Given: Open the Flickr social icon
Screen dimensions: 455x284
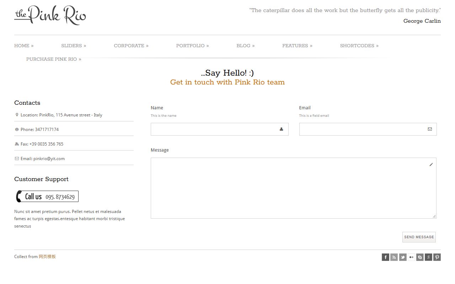Looking at the screenshot, I should 411,257.
